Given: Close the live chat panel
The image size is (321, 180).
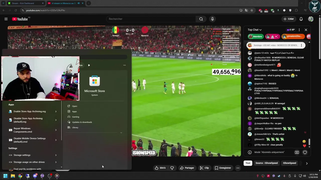Looking at the screenshot, I should coord(306,30).
